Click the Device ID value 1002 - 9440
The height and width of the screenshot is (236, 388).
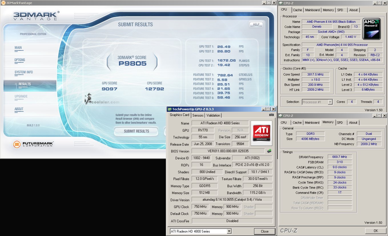(x=202, y=158)
